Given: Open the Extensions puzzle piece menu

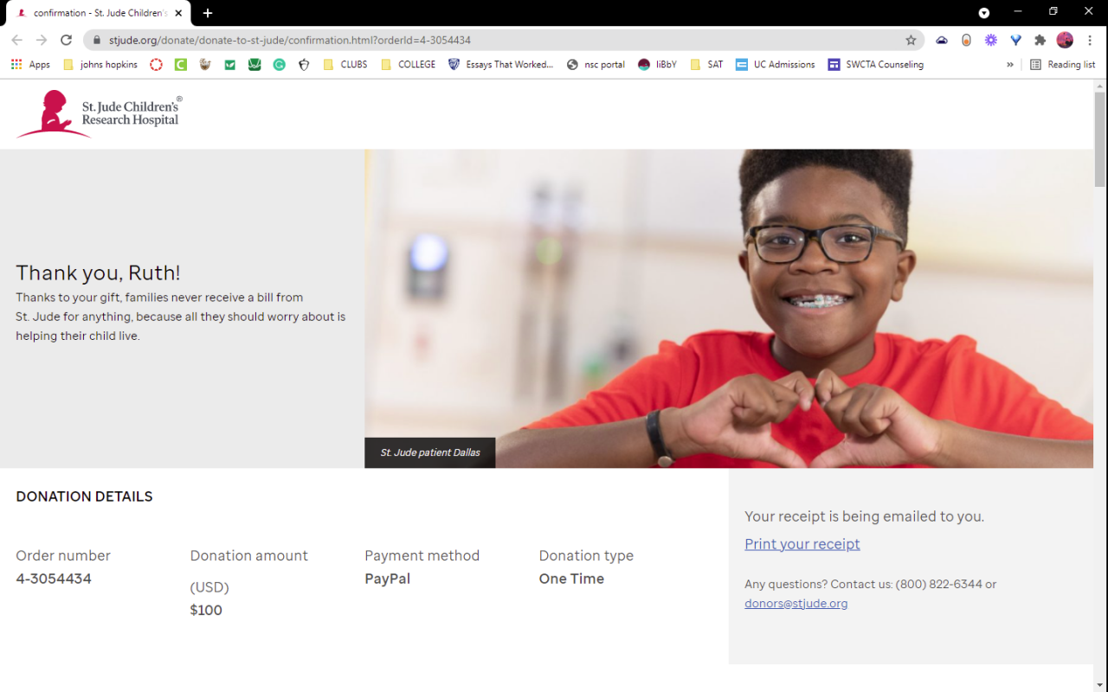Looking at the screenshot, I should click(x=1040, y=40).
